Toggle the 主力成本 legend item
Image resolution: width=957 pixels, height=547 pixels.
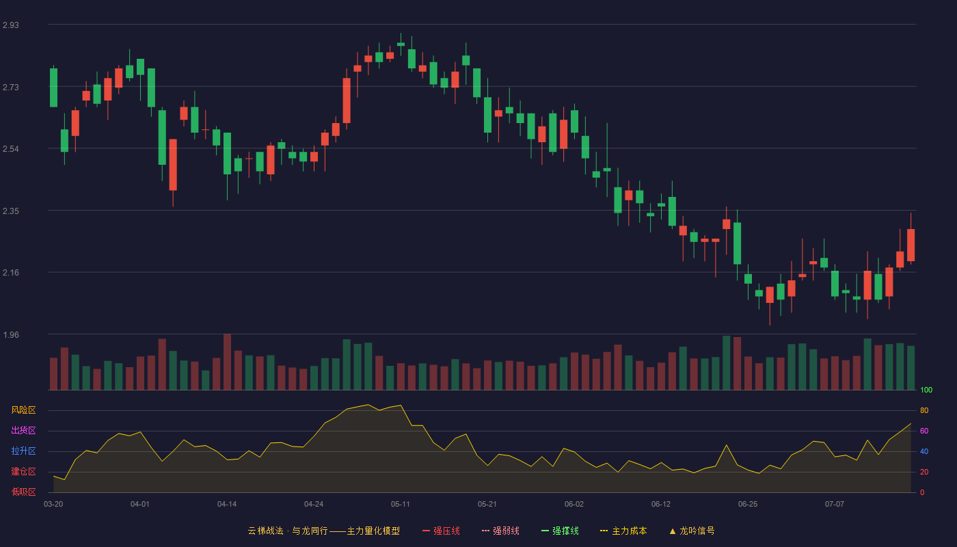click(623, 531)
